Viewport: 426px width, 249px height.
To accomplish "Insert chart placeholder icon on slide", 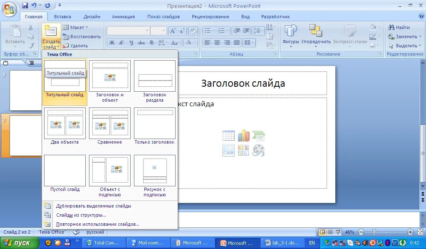I will click(243, 135).
